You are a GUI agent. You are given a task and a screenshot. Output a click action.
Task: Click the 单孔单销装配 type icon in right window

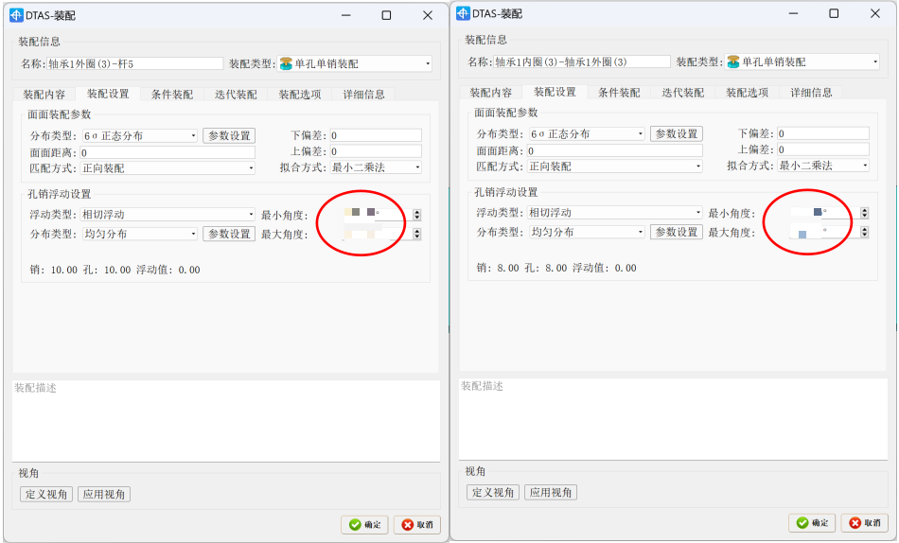tap(732, 61)
